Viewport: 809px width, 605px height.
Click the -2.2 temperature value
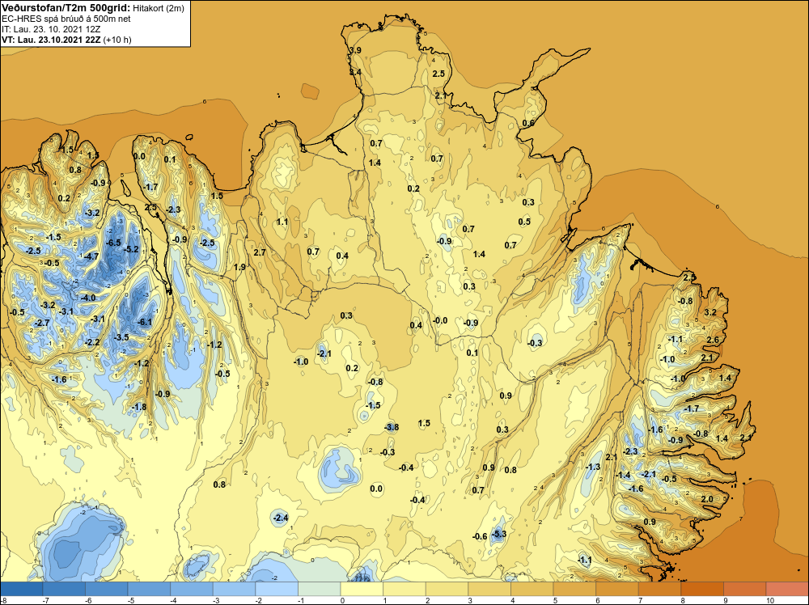click(92, 342)
